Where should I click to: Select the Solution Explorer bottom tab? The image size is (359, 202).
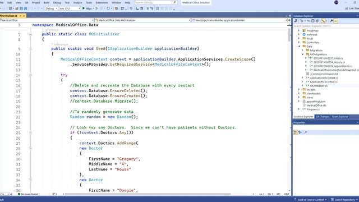click(303, 117)
